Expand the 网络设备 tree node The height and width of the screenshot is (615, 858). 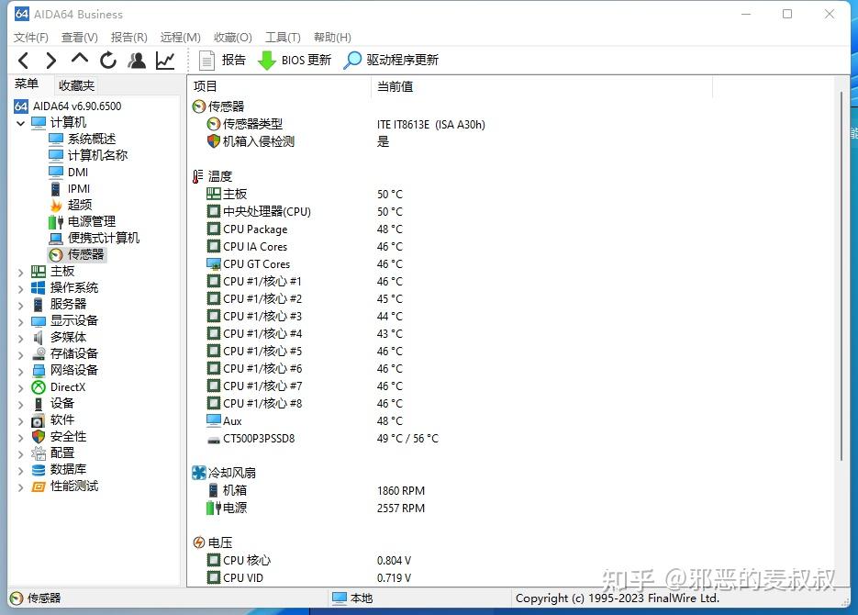(x=21, y=371)
